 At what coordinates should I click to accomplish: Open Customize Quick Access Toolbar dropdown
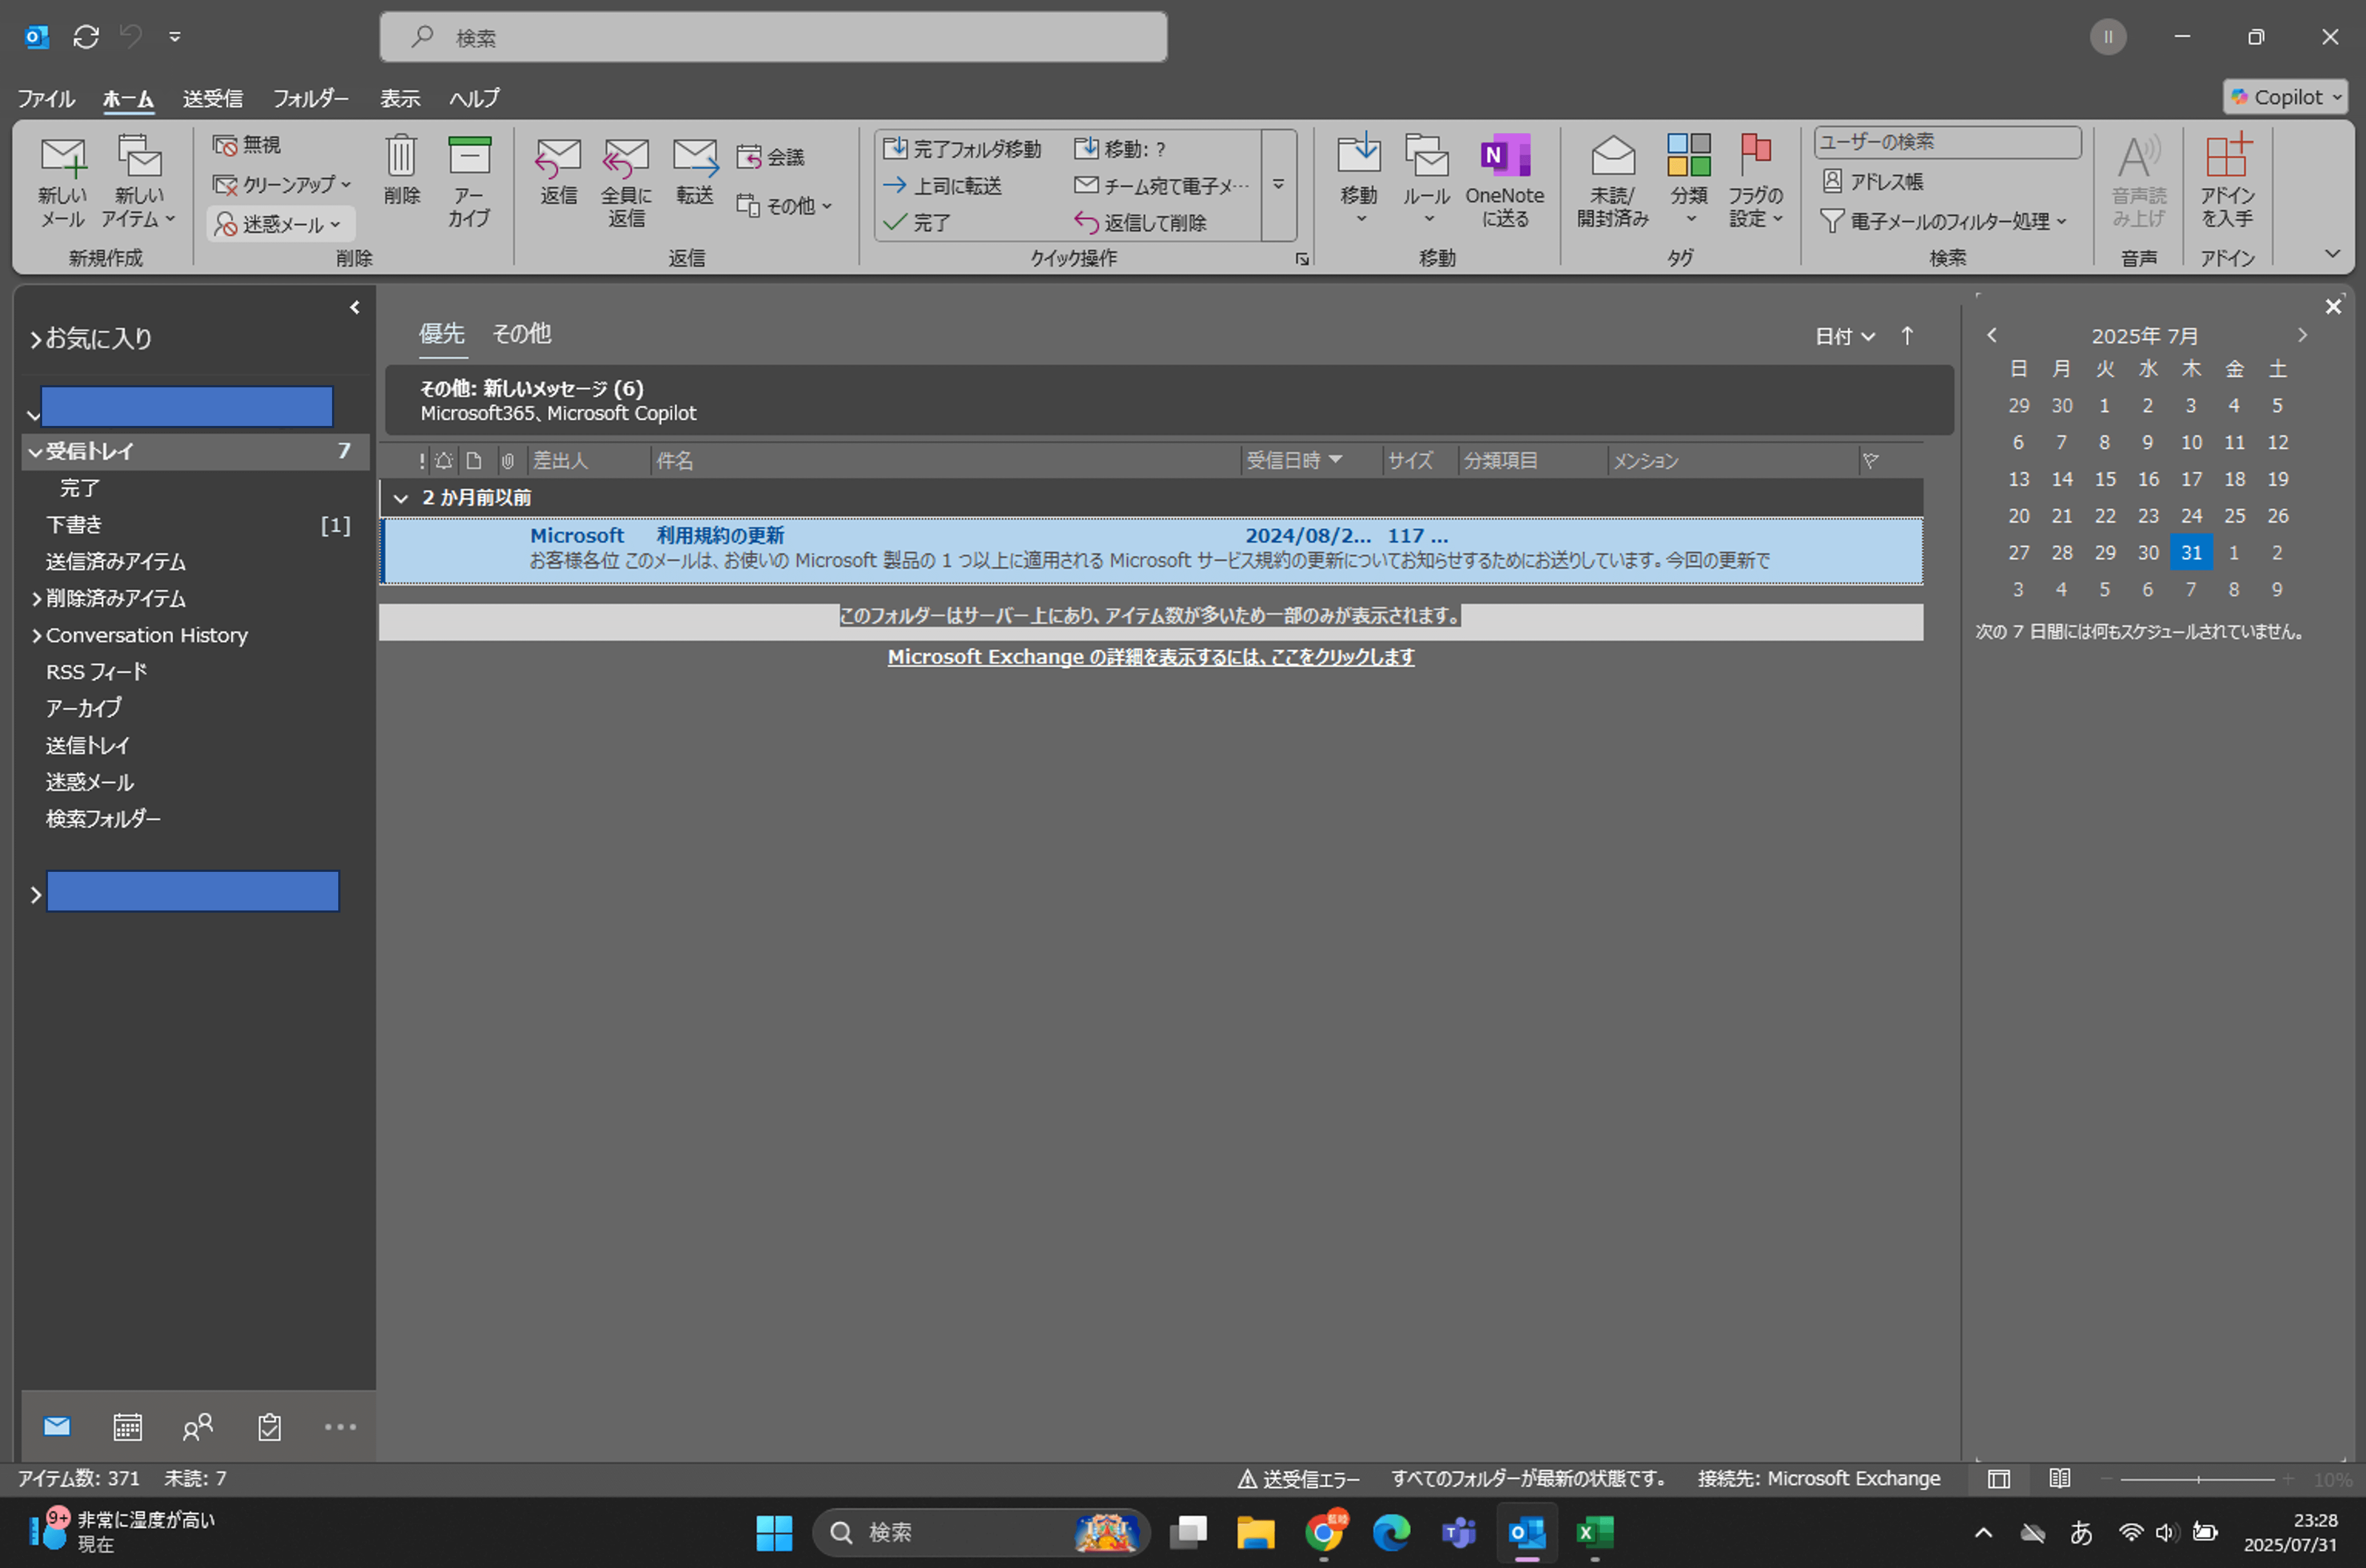[x=174, y=37]
